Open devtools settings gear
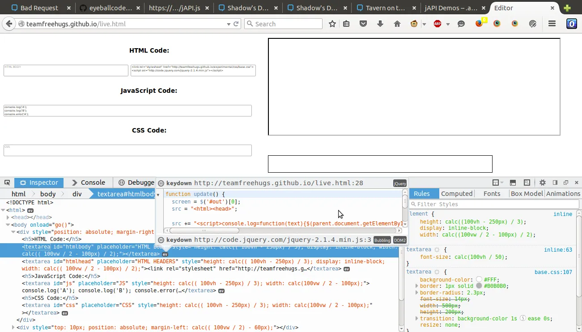 [543, 183]
